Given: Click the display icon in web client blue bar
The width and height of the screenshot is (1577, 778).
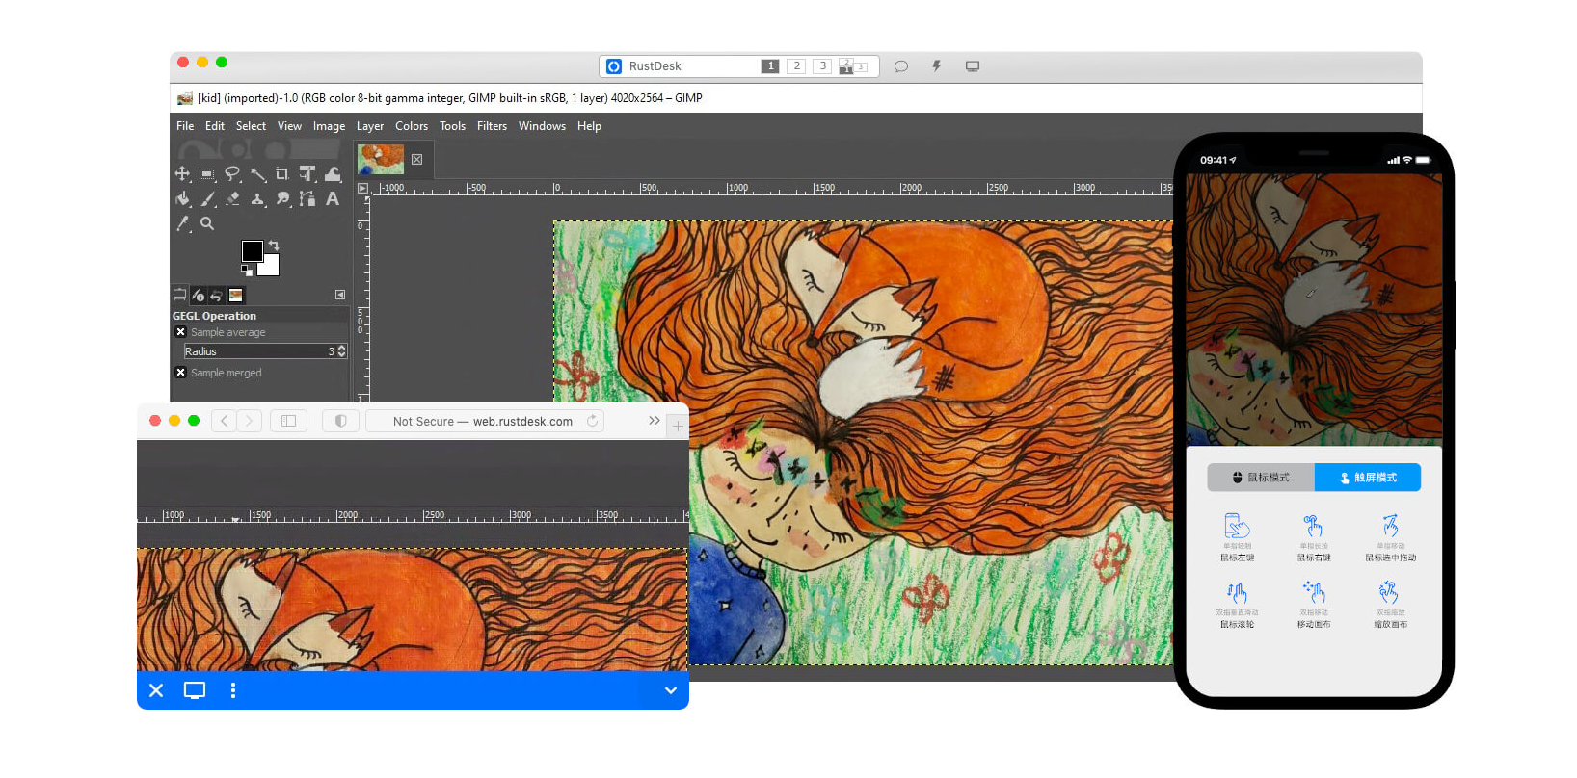Looking at the screenshot, I should point(195,690).
